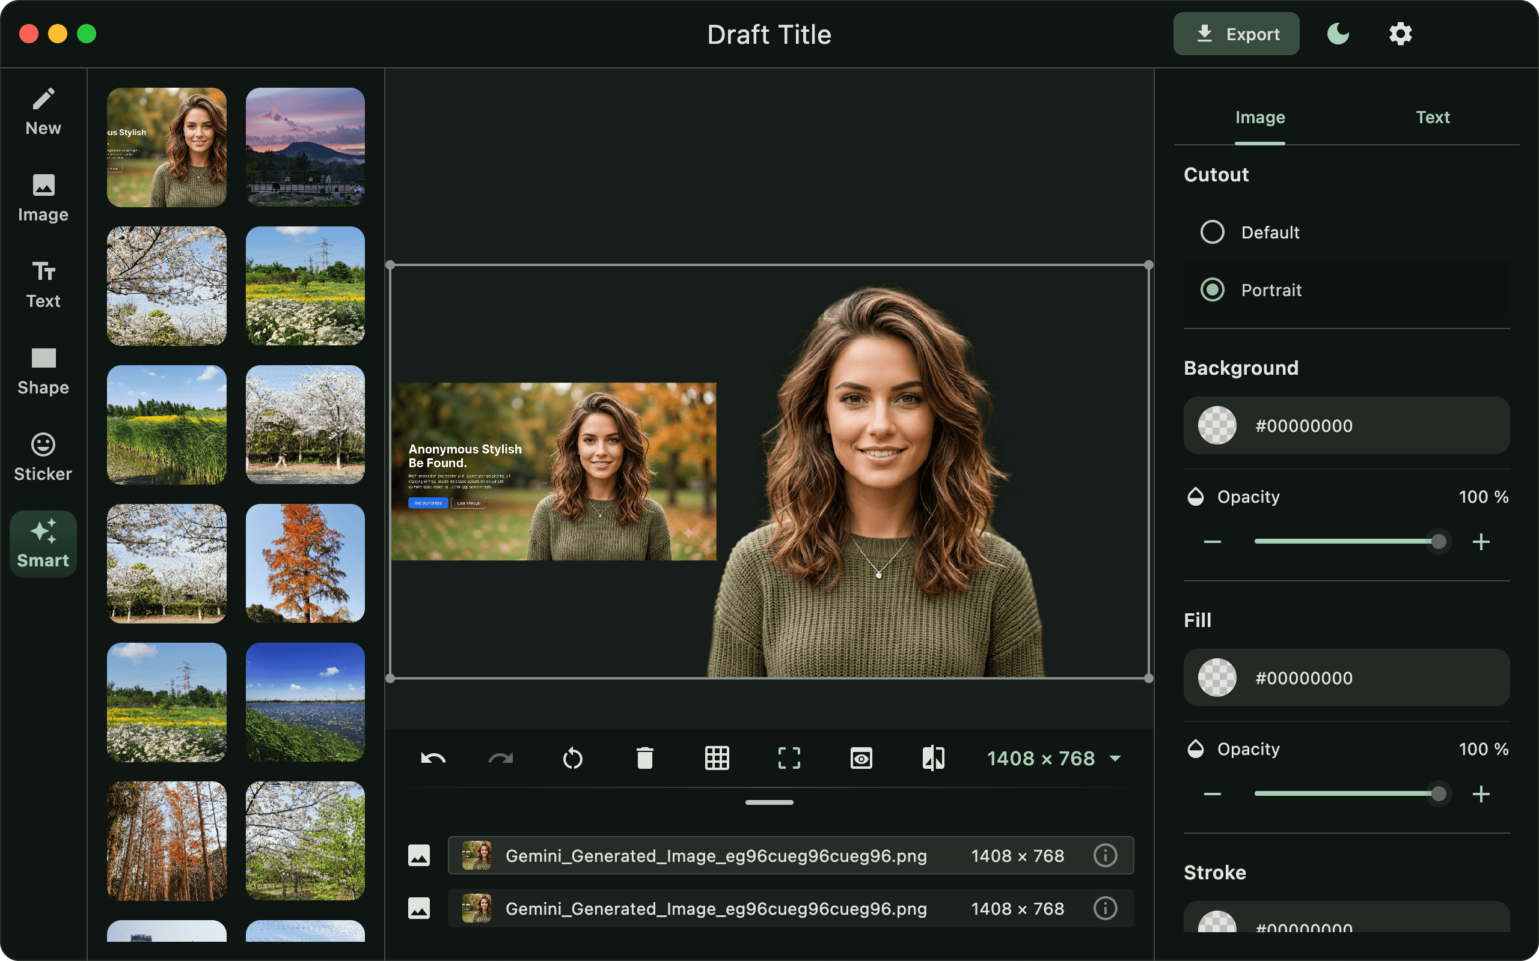Screen dimensions: 1539x961
Task: Select the Default cutout radio button
Action: tap(1212, 232)
